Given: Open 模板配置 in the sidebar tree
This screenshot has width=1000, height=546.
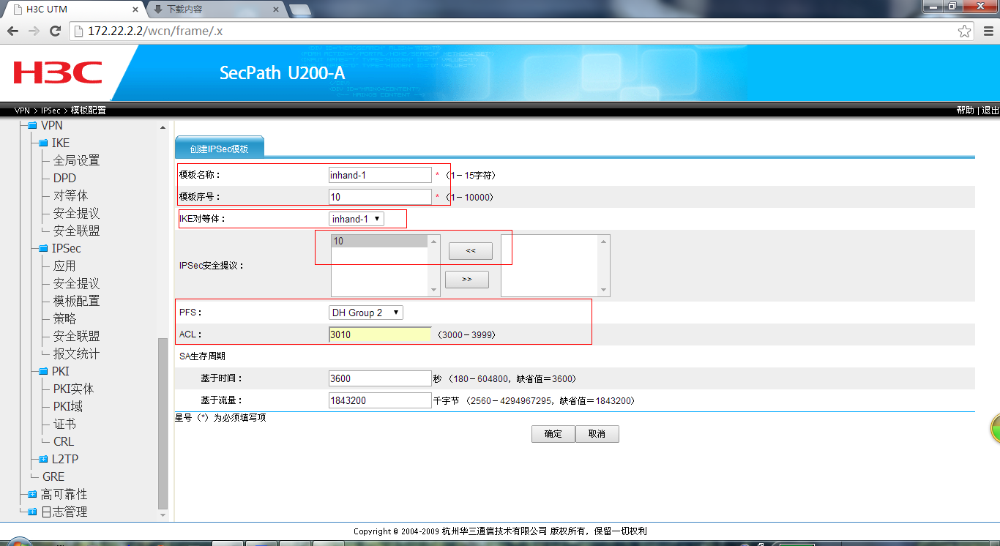Looking at the screenshot, I should [x=76, y=301].
